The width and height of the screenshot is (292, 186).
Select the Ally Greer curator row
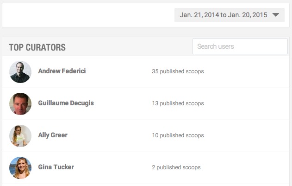146,136
